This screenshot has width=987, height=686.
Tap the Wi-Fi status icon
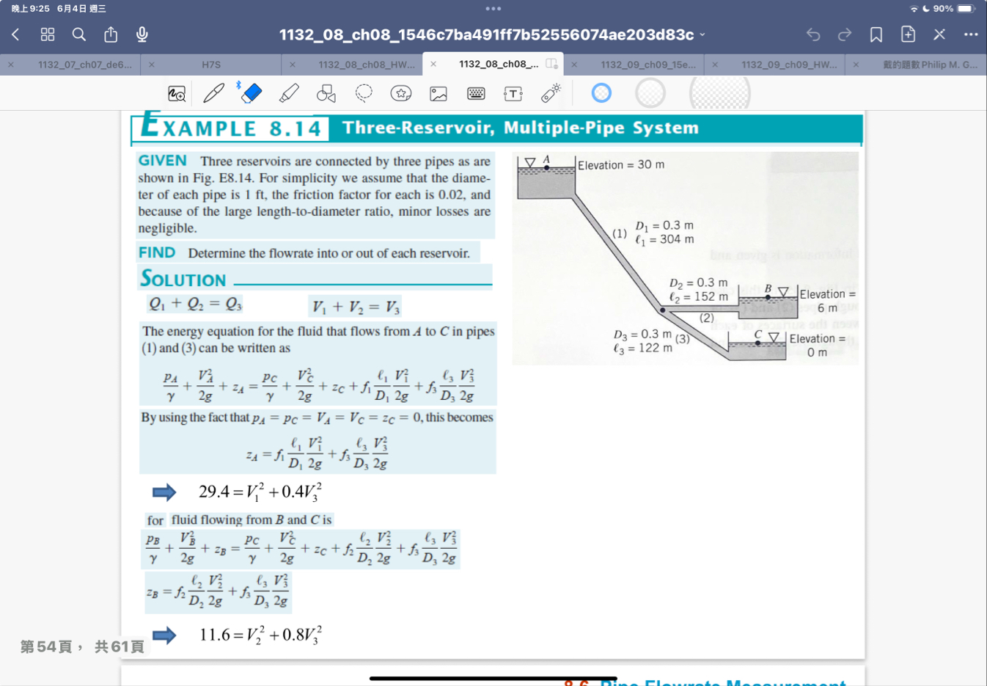point(914,9)
